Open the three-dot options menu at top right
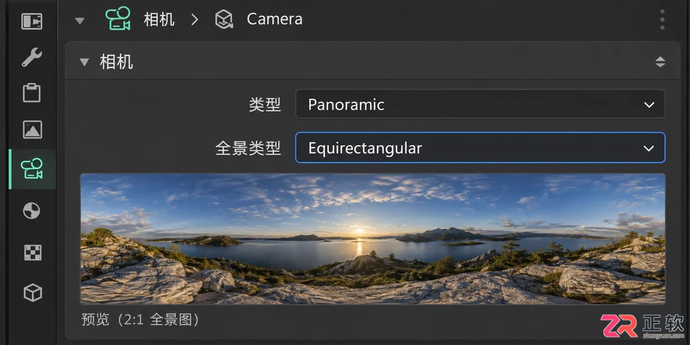The height and width of the screenshot is (345, 690). point(662,20)
